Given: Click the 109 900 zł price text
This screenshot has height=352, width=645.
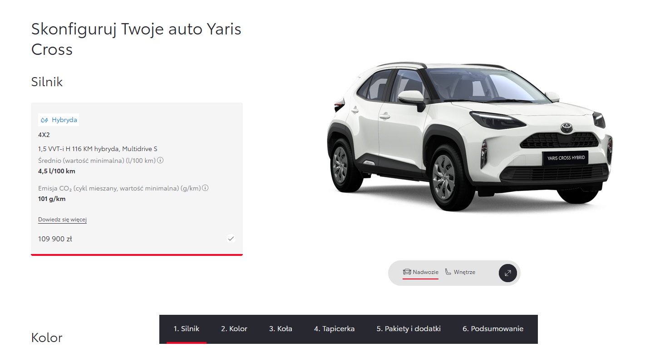Looking at the screenshot, I should 55,239.
